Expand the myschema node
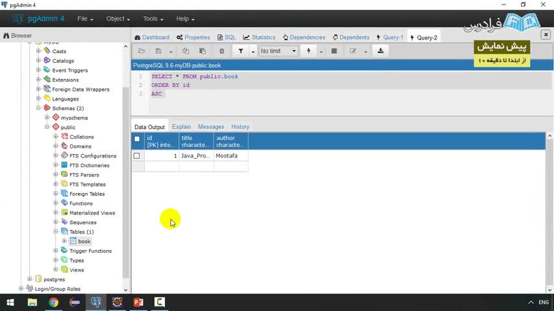The height and width of the screenshot is (311, 554). coord(47,117)
